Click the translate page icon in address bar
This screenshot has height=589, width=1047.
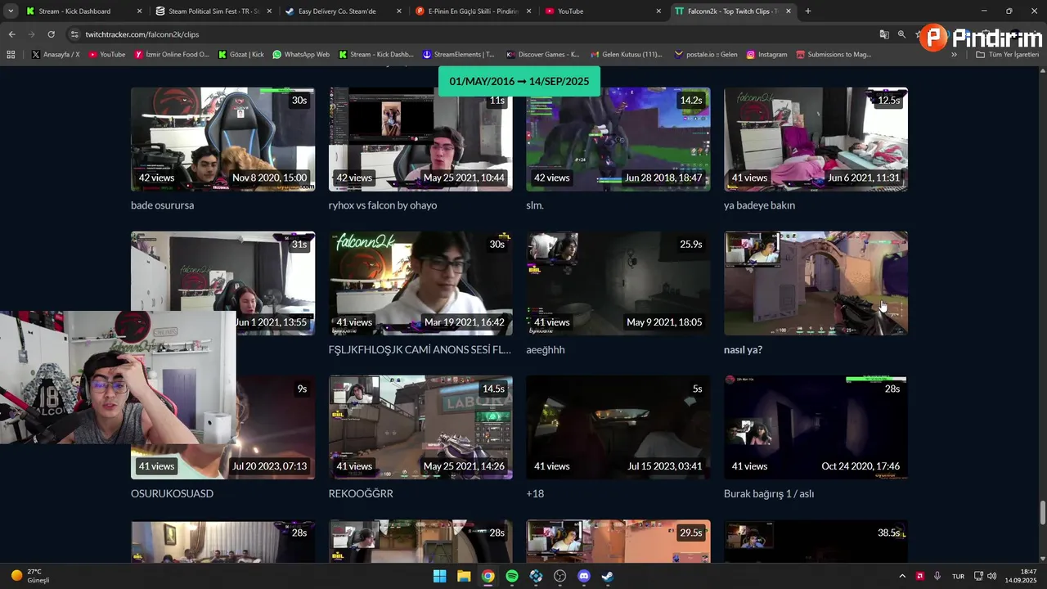pyautogui.click(x=884, y=34)
